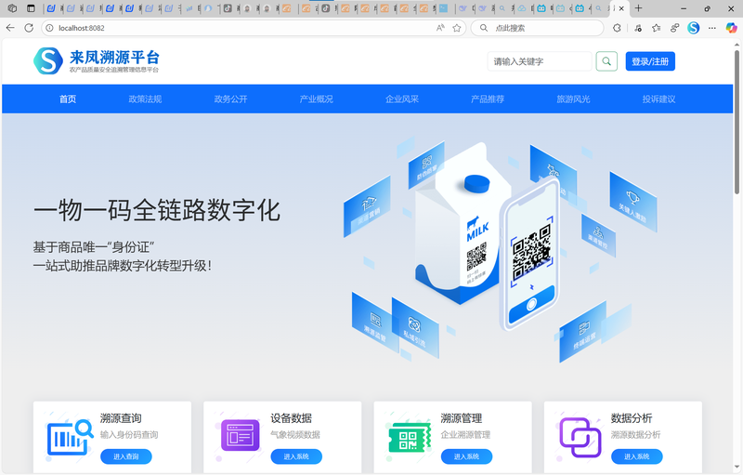Add this page to favorites

click(457, 28)
